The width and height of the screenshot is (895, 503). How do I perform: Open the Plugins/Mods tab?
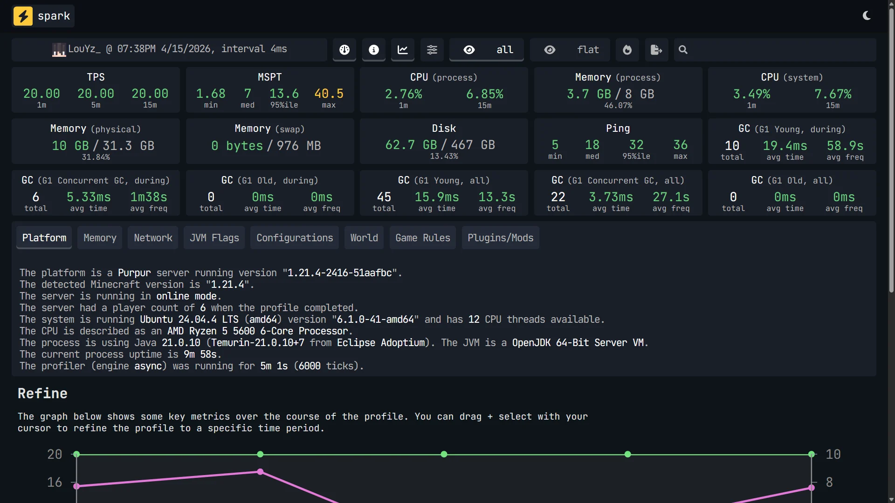point(501,238)
